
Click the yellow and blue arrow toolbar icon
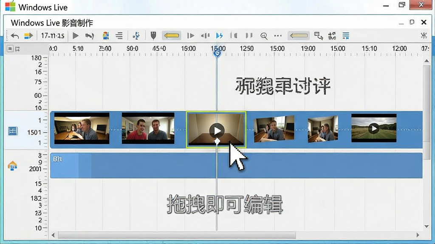click(28, 36)
